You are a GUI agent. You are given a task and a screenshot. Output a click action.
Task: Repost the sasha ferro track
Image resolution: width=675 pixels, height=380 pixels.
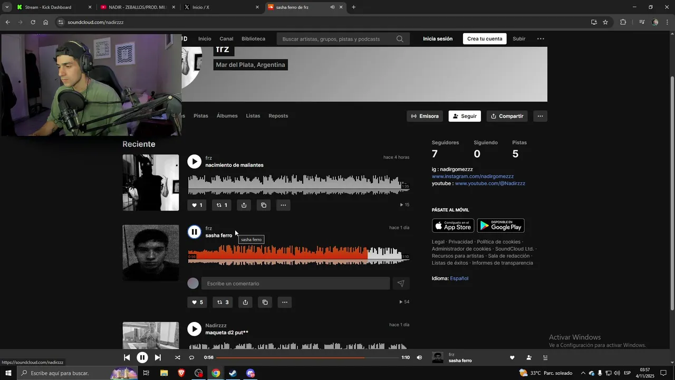(223, 302)
